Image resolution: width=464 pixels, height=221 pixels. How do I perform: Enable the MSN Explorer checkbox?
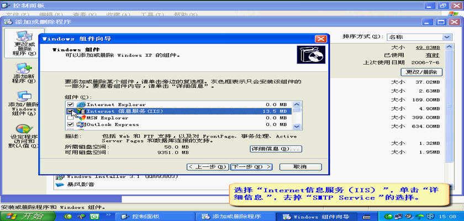tap(71, 118)
